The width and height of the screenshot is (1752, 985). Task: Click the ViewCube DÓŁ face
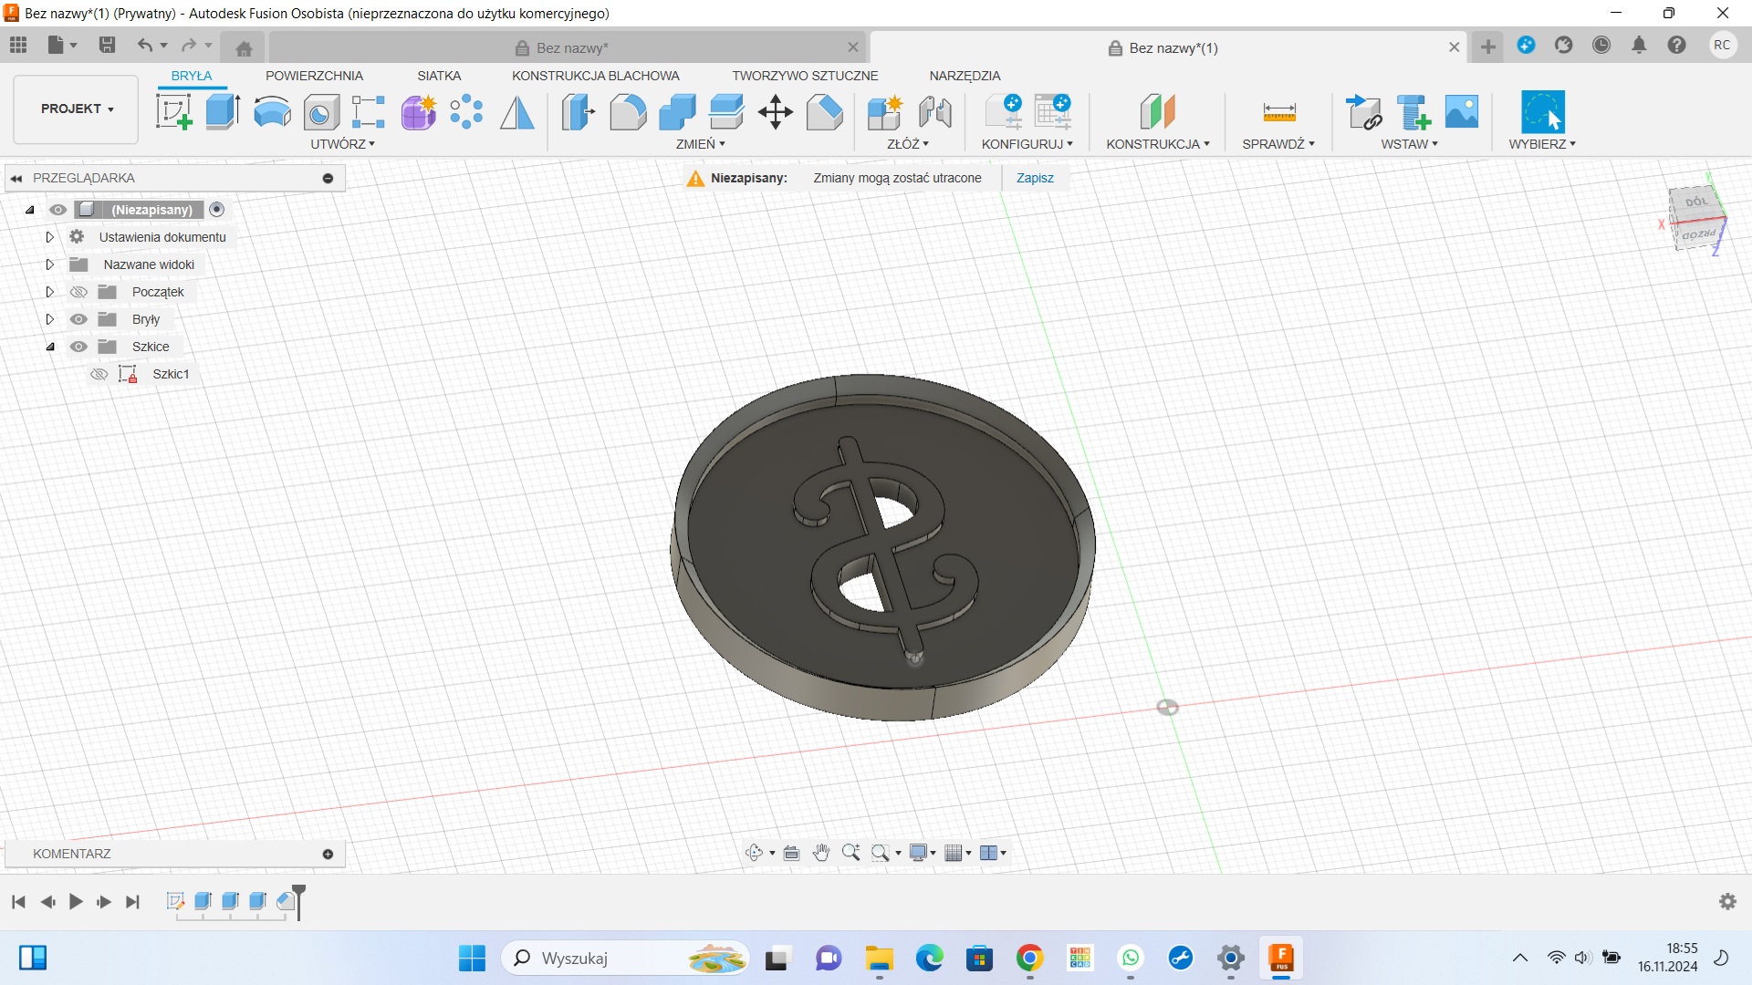[x=1696, y=202]
